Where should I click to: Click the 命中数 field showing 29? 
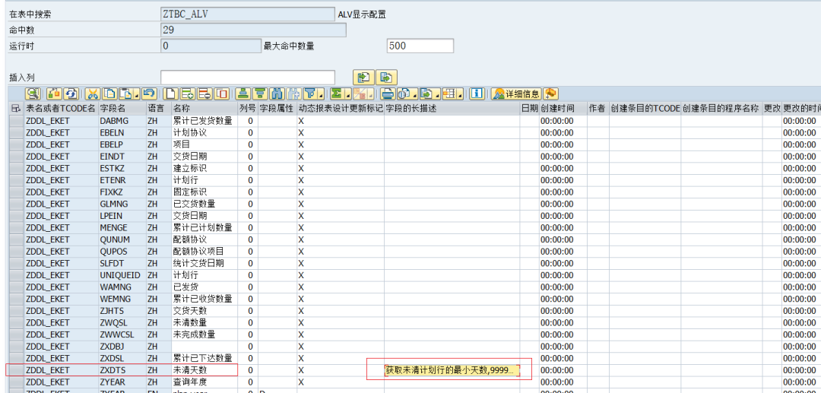(x=253, y=30)
